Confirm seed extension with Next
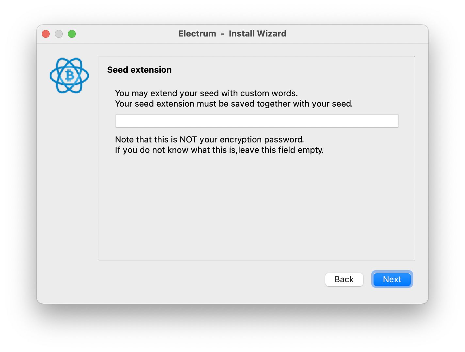This screenshot has width=465, height=352. (x=392, y=279)
